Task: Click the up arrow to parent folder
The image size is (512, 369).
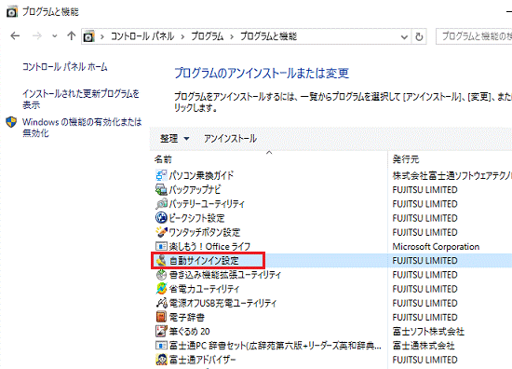Action: coord(71,36)
